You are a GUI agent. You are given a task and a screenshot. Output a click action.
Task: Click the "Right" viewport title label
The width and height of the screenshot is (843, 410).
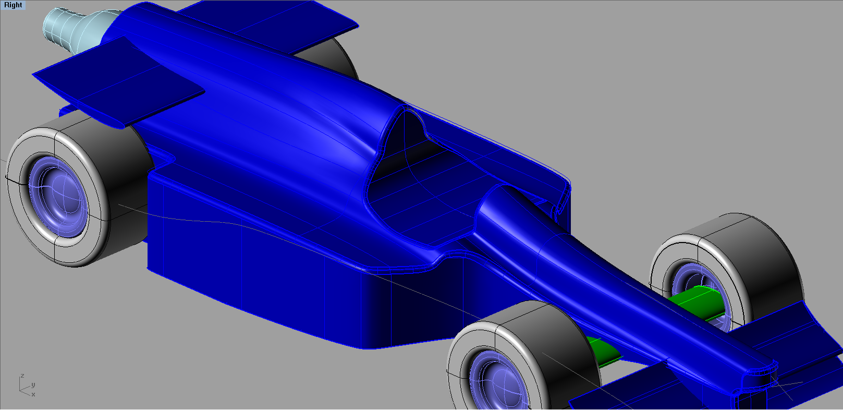click(x=13, y=5)
